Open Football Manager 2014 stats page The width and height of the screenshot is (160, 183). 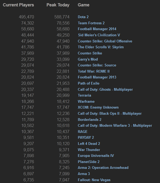97,29
